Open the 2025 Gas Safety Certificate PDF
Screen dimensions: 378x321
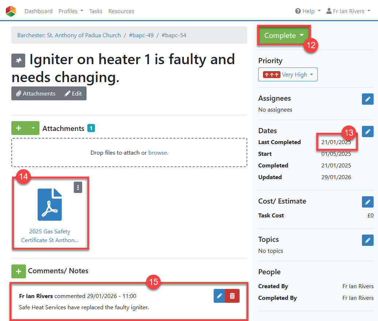click(x=50, y=236)
